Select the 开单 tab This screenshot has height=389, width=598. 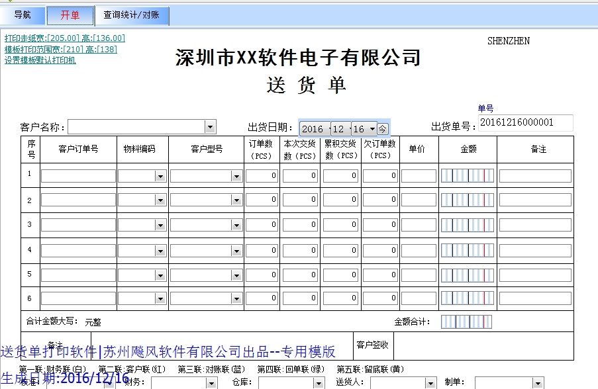tap(70, 15)
